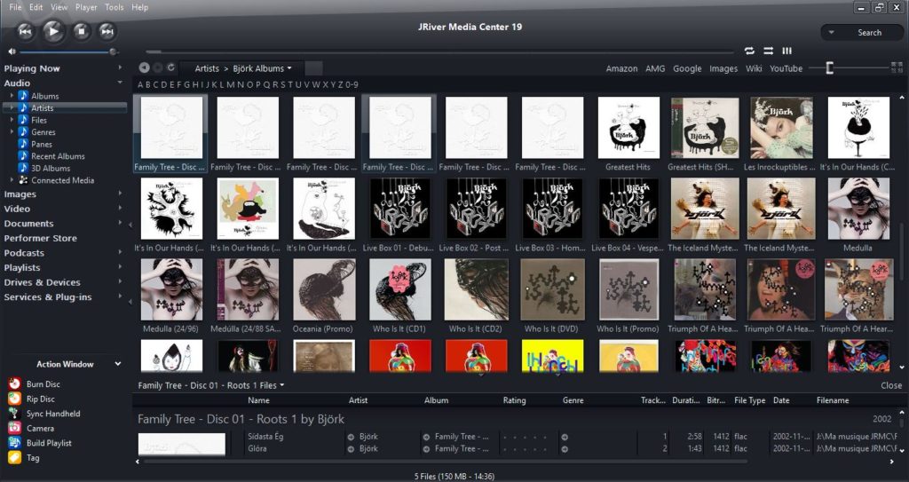The image size is (909, 482).
Task: Sort by the Rating column header
Action: 514,400
